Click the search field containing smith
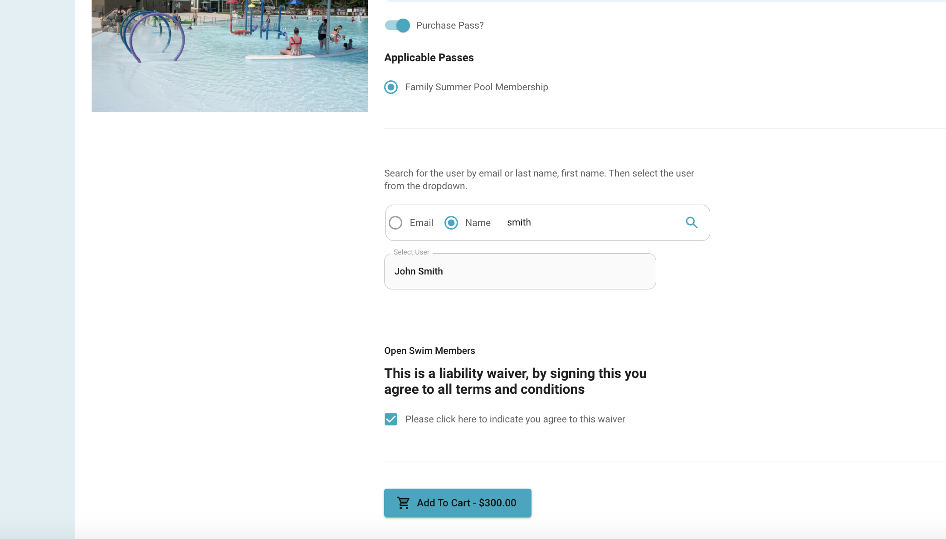Image resolution: width=946 pixels, height=539 pixels. [587, 222]
